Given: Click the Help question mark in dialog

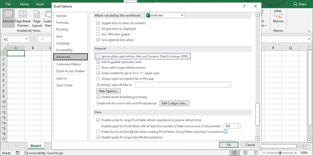Looking at the screenshot, I should coord(244,6).
